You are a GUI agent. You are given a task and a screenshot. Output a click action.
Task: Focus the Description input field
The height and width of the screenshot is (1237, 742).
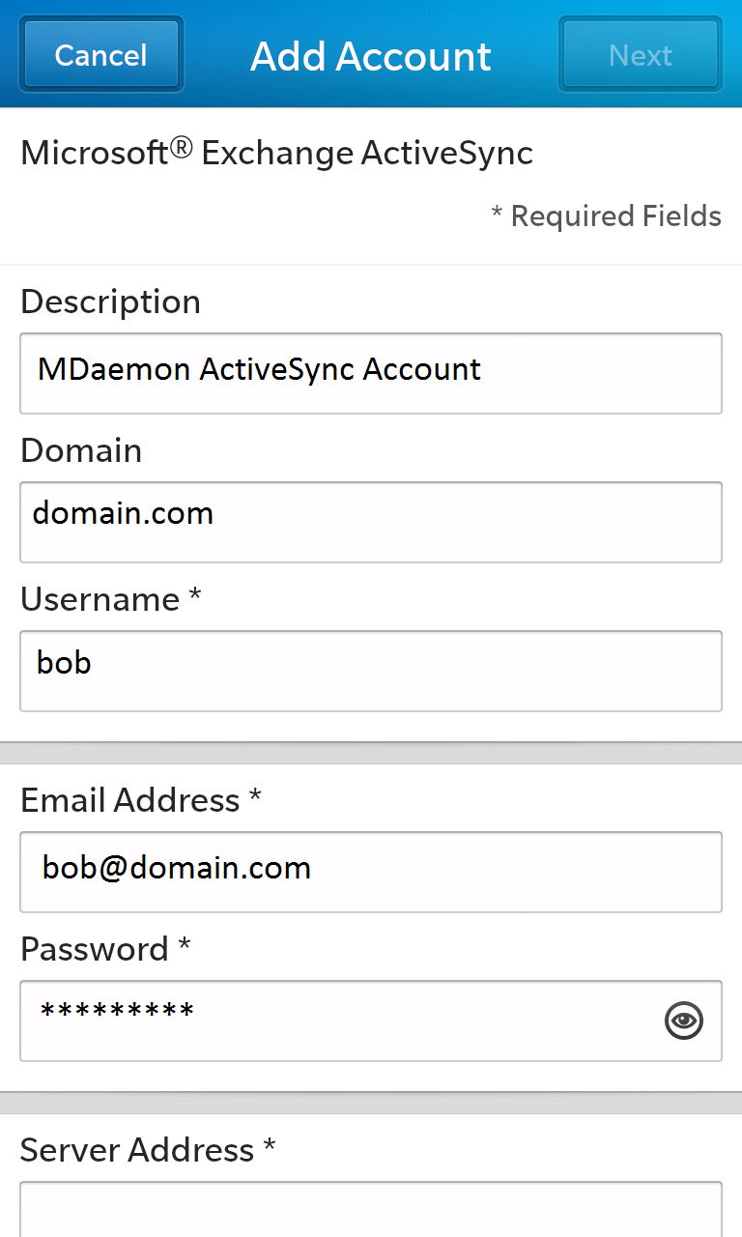tap(371, 373)
